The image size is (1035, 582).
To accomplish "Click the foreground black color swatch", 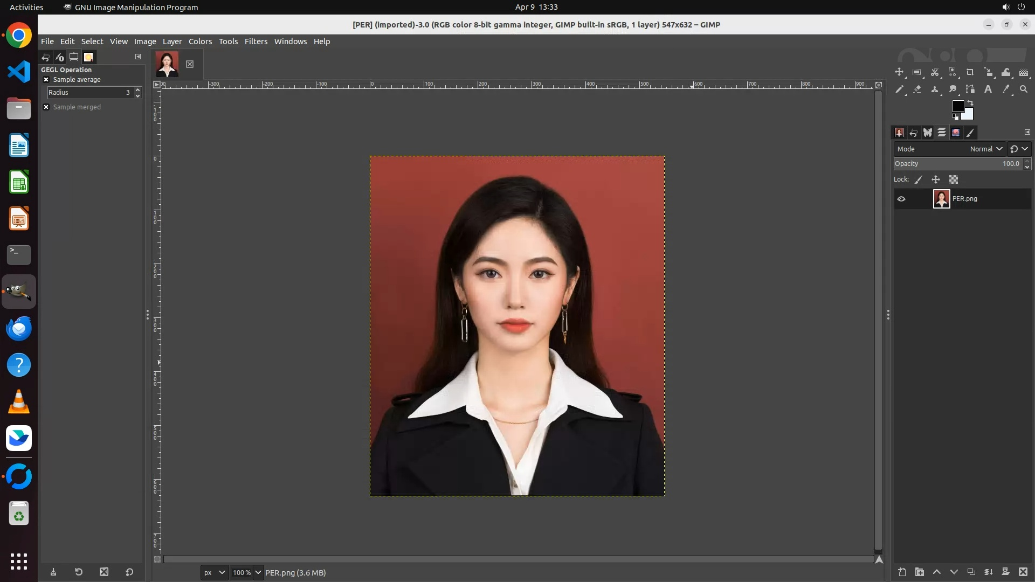I will click(958, 106).
